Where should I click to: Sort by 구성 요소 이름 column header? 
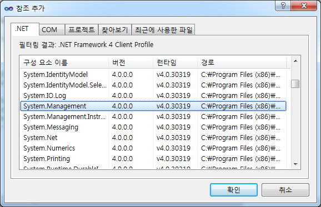point(64,63)
